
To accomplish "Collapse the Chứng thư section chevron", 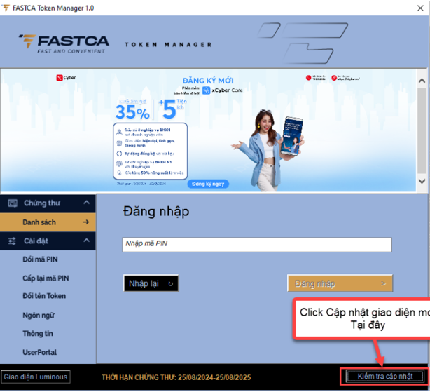I will [x=85, y=203].
